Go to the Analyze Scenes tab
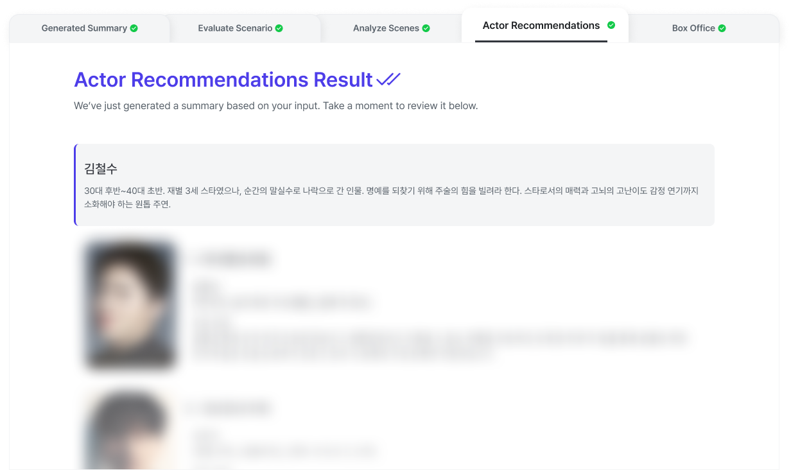This screenshot has height=470, width=791. (391, 28)
